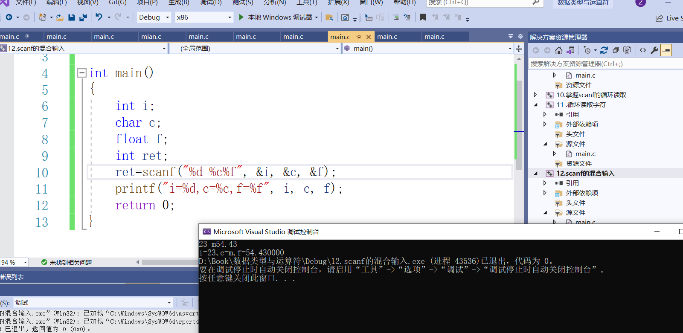
Task: Click the 错误列表 panel title
Action: tap(12, 277)
